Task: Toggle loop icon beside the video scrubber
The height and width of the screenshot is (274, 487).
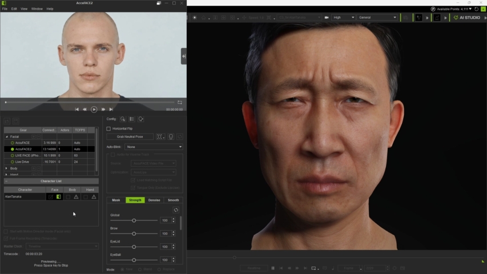Action: [x=179, y=102]
